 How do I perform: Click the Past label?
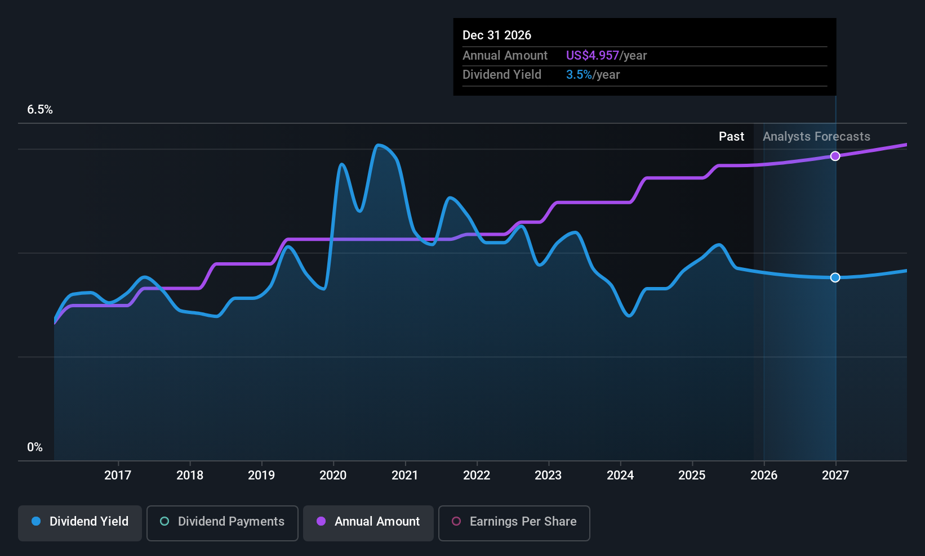click(731, 137)
